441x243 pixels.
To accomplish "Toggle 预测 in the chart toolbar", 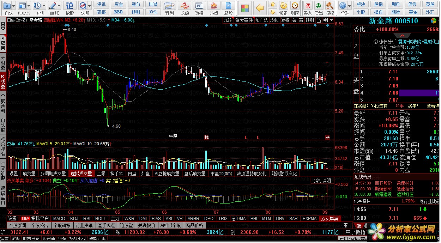I will (x=310, y=20).
